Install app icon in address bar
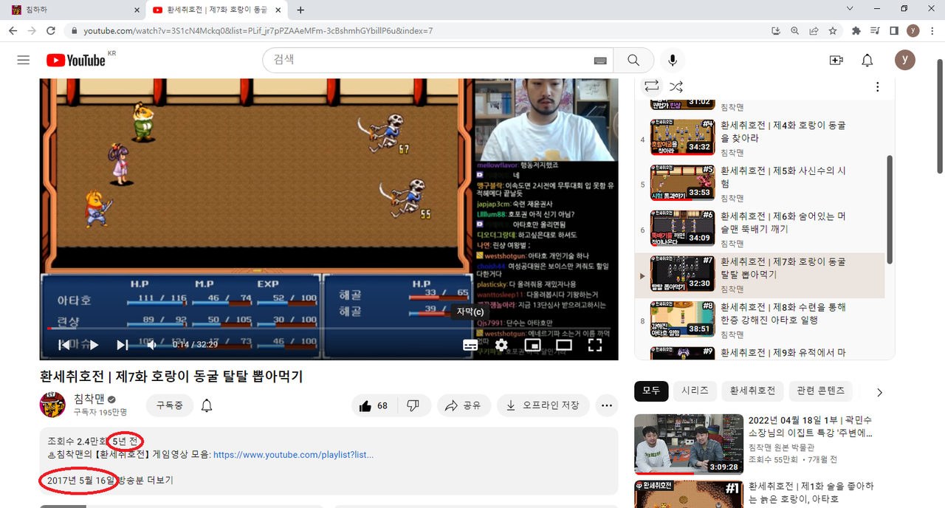 pyautogui.click(x=776, y=31)
